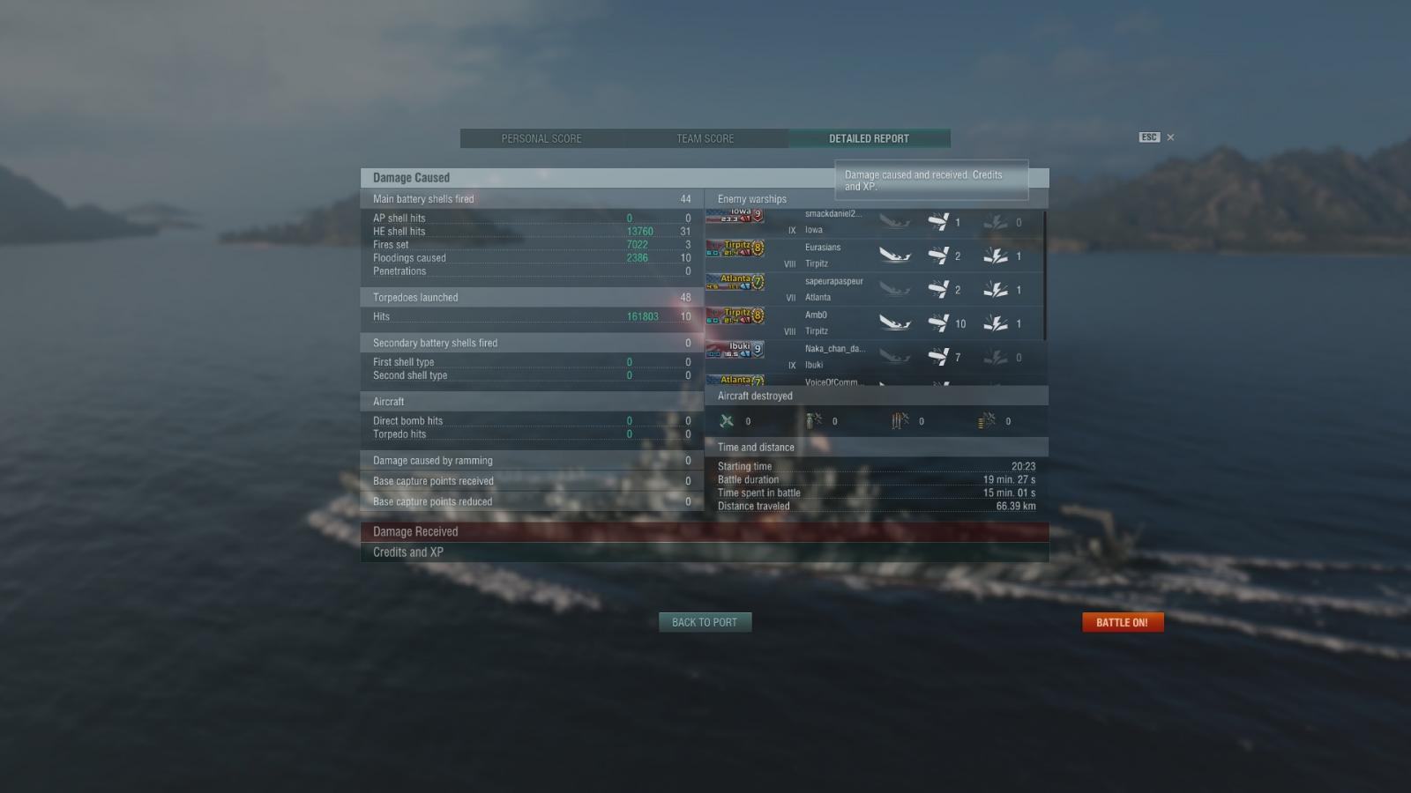
Task: Click the enemy warships list scrollbar
Action: (x=1045, y=275)
